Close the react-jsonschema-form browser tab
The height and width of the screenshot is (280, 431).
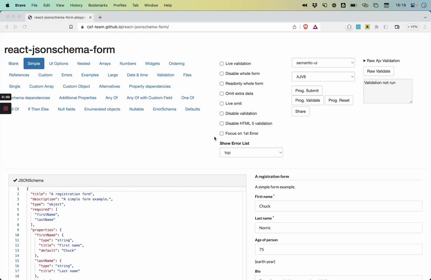[x=90, y=17]
